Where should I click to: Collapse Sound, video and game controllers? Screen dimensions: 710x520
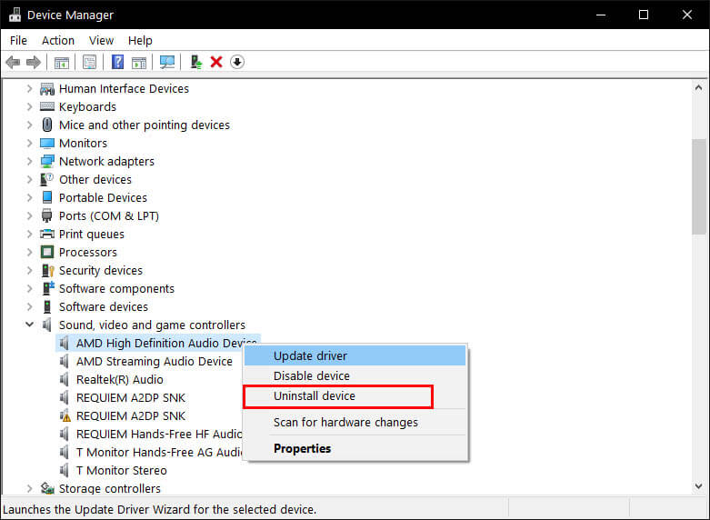pyautogui.click(x=29, y=325)
